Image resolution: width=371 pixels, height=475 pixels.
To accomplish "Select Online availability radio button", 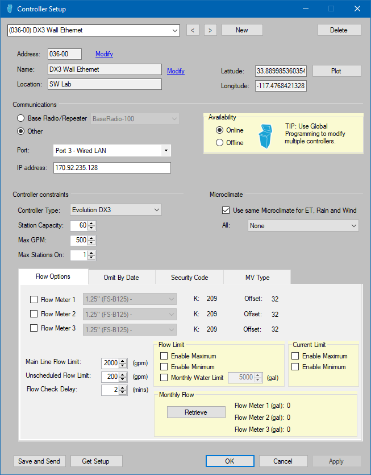I will click(x=220, y=130).
